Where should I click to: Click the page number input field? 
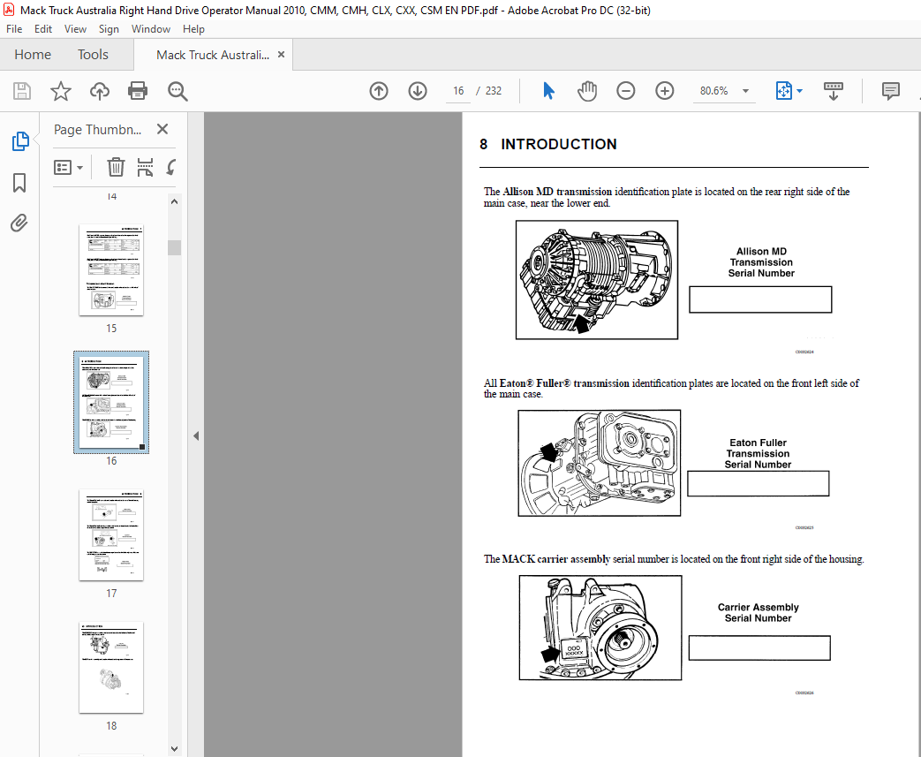(x=458, y=91)
